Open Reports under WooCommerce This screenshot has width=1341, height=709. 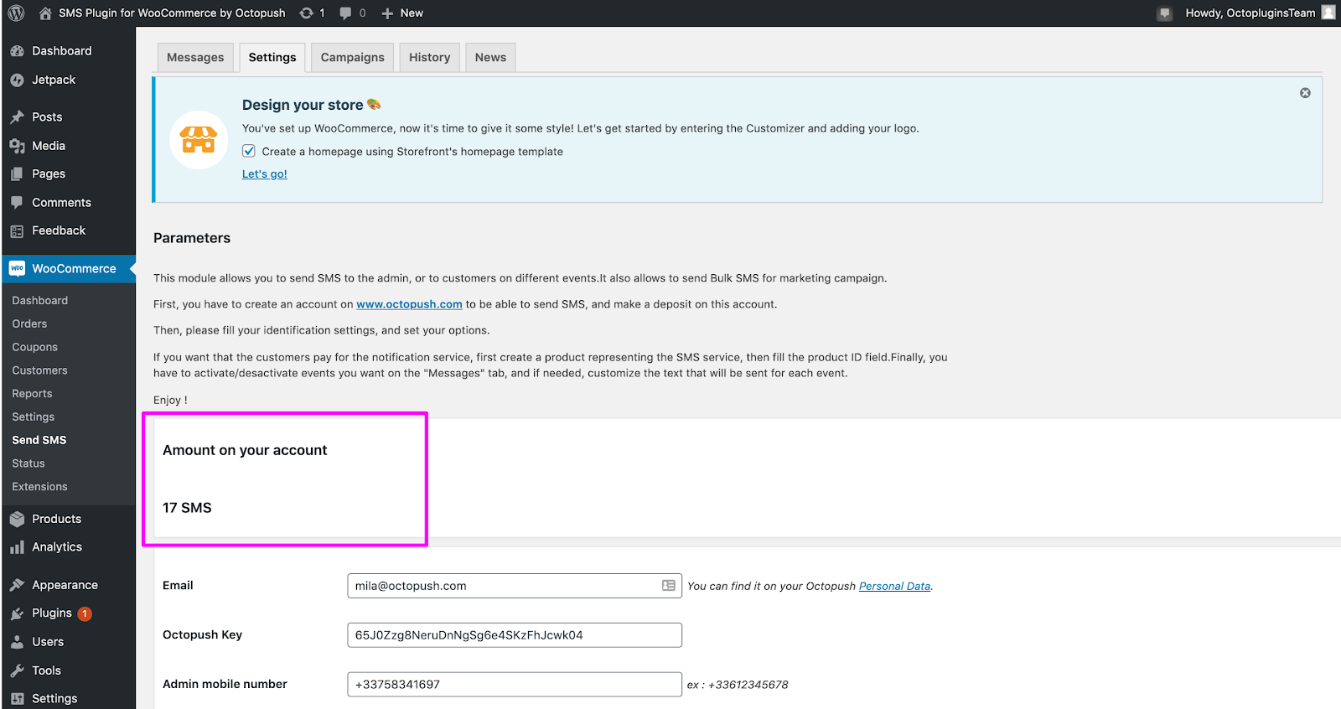(32, 394)
